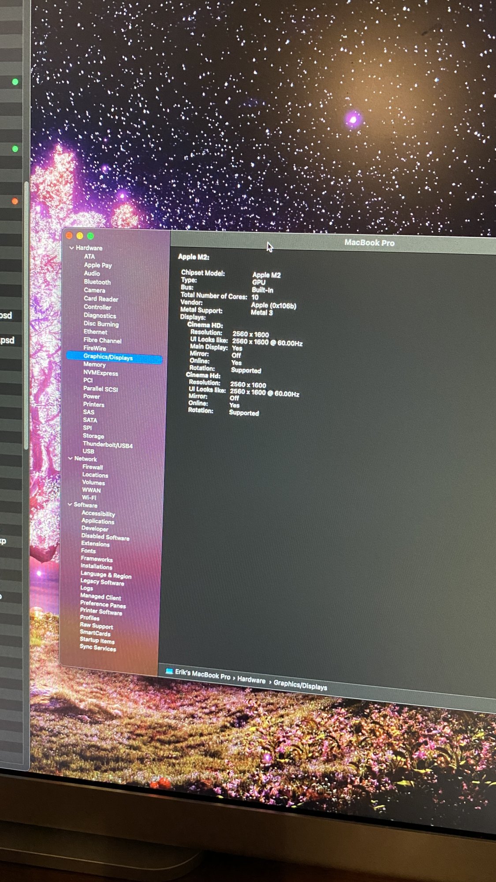
Task: Select SATA in the sidebar
Action: click(x=90, y=420)
